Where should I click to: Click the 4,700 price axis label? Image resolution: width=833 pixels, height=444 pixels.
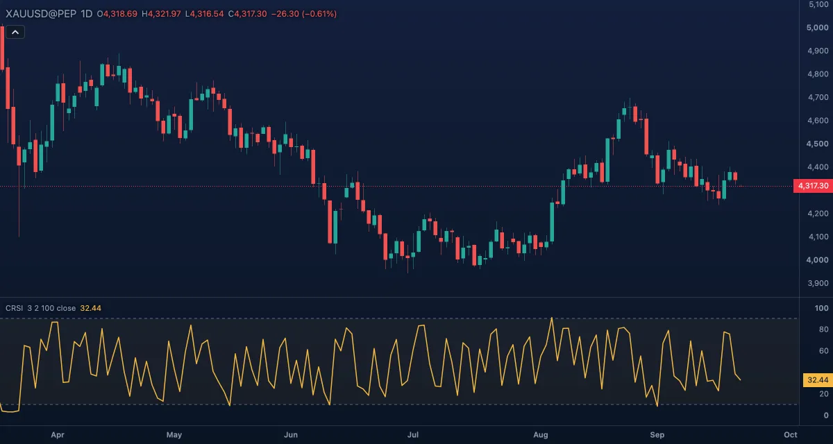coord(818,97)
